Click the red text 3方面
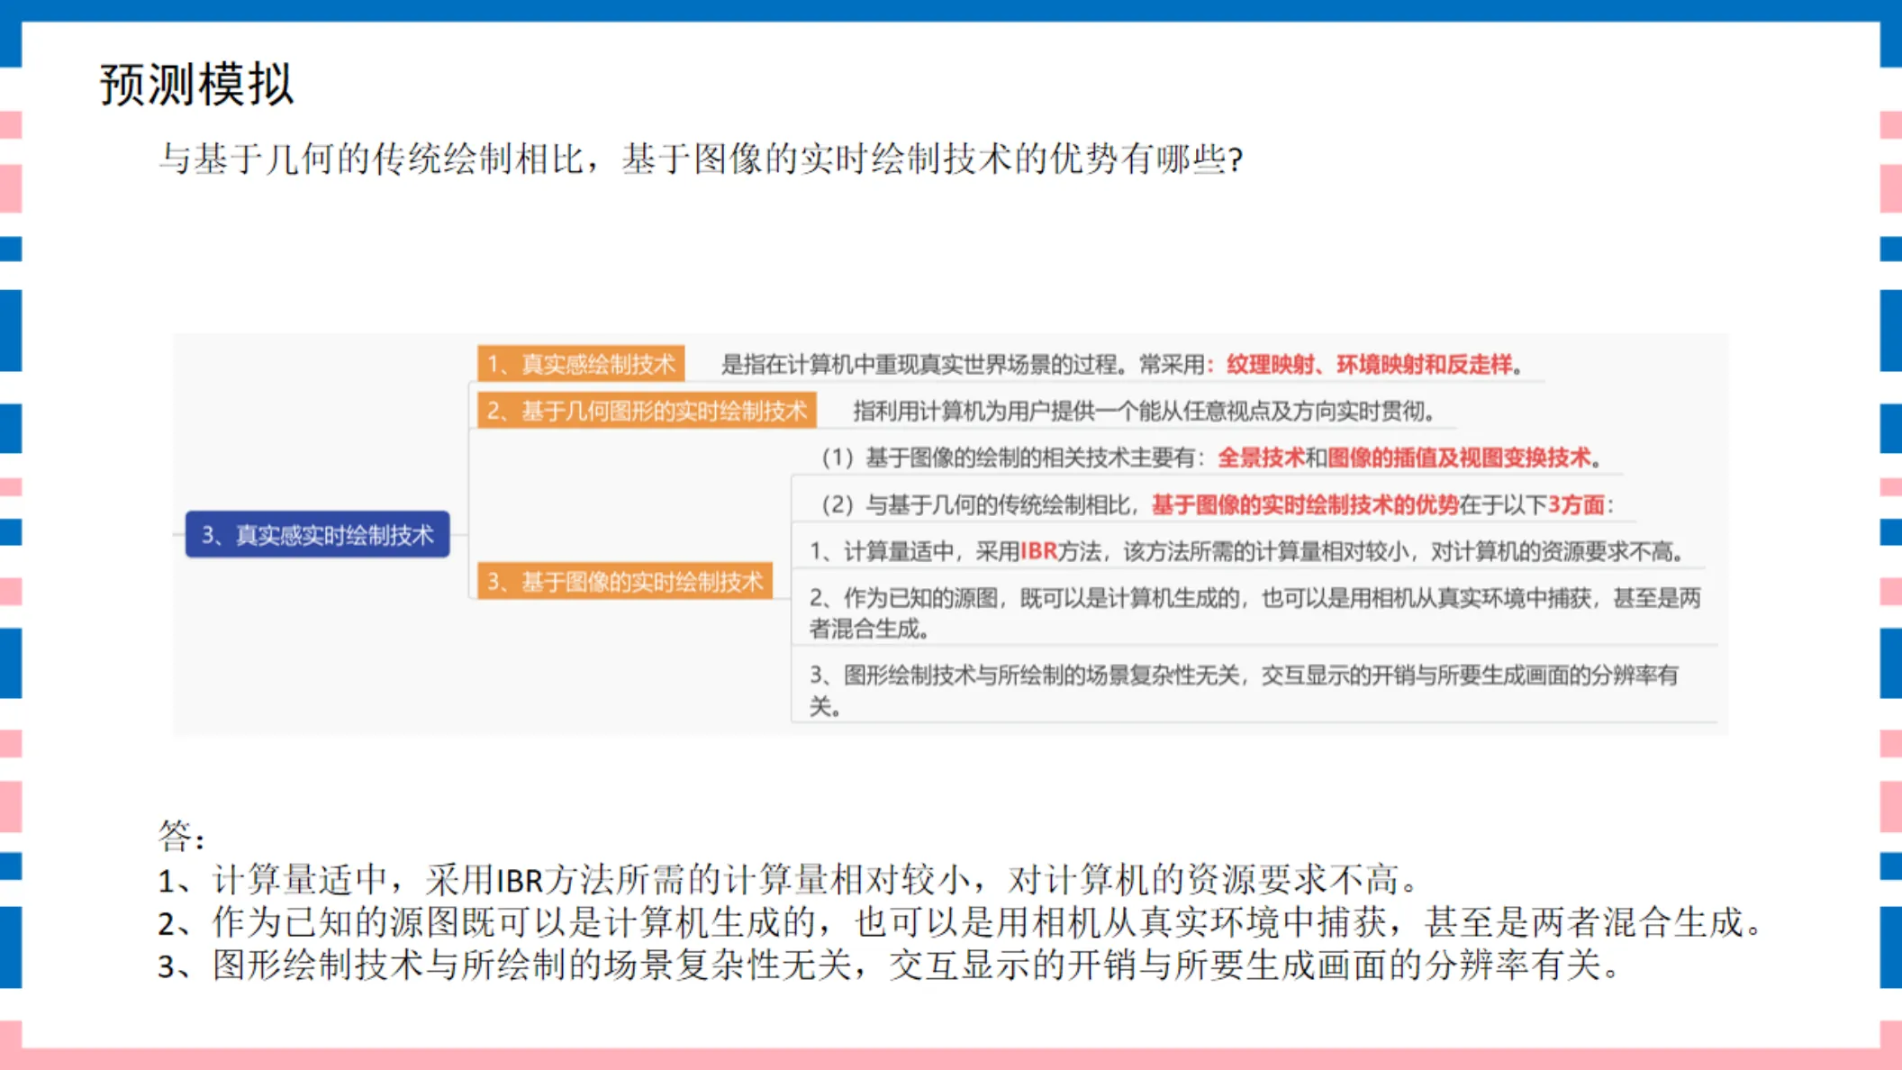The image size is (1902, 1070). tap(1576, 504)
